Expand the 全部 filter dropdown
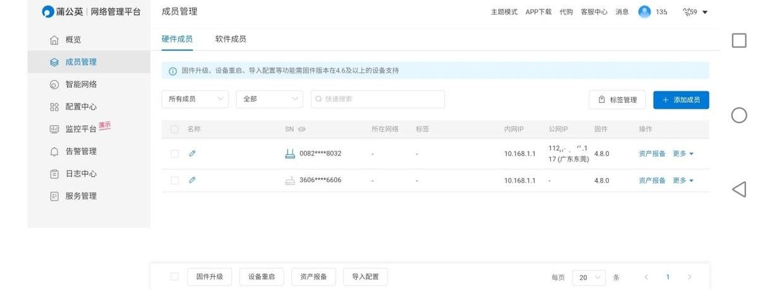Viewport: 758px width, 290px height. 269,99
